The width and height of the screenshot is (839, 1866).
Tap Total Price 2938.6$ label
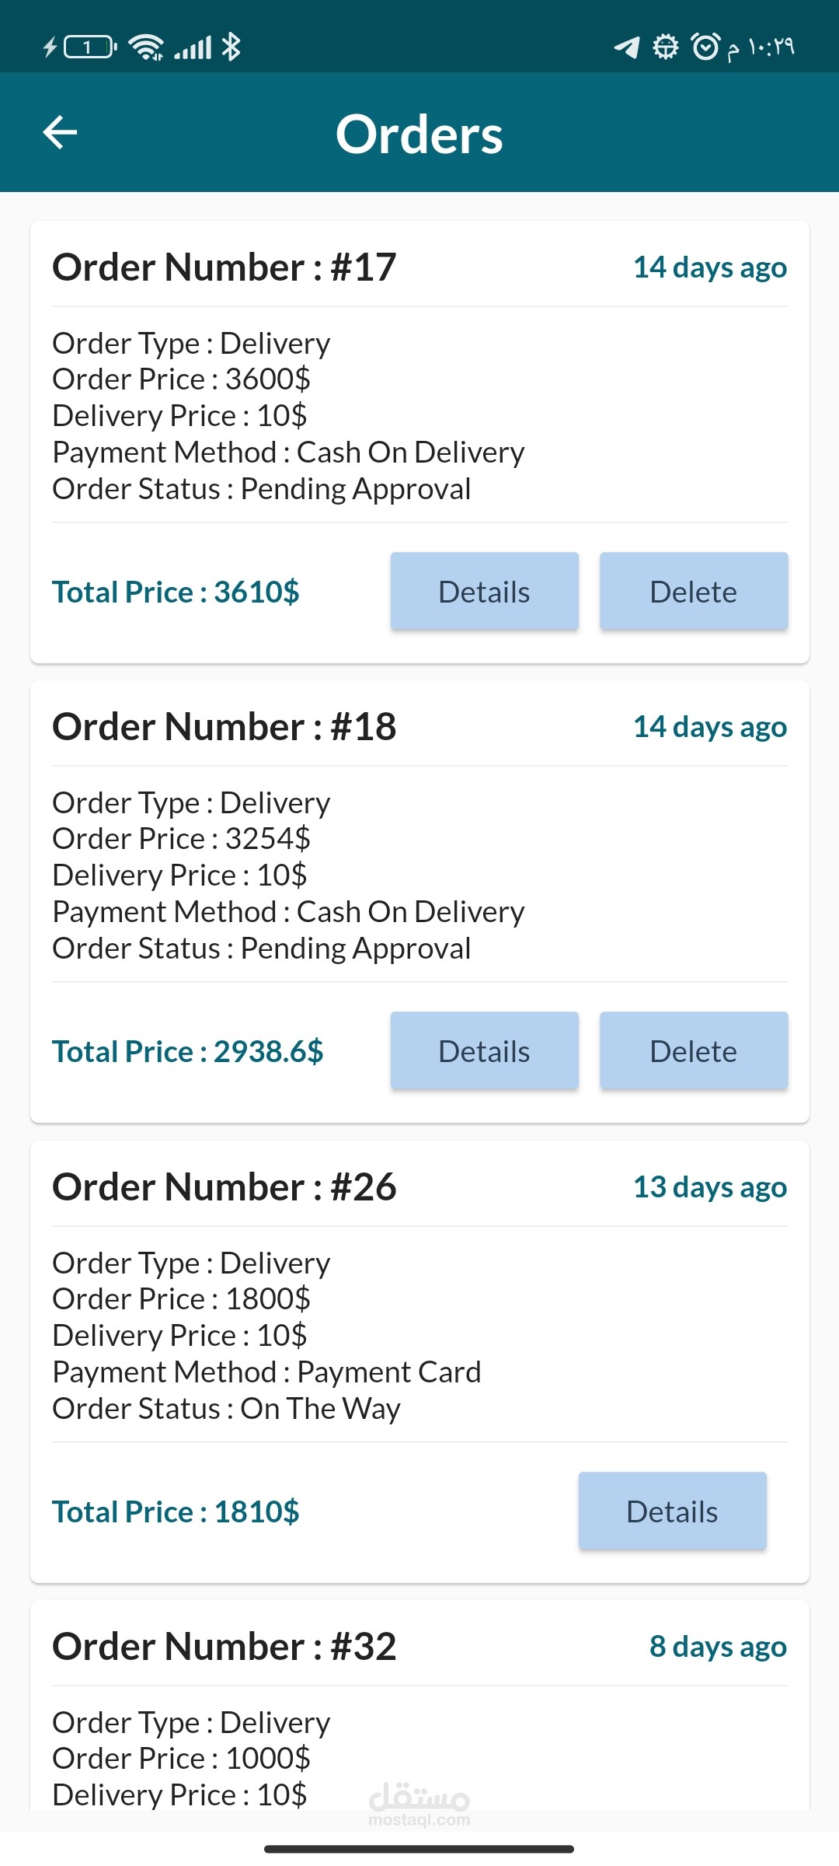coord(188,1052)
